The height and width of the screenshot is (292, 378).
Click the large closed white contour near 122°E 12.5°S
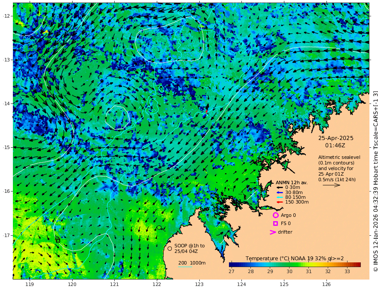click(x=170, y=40)
